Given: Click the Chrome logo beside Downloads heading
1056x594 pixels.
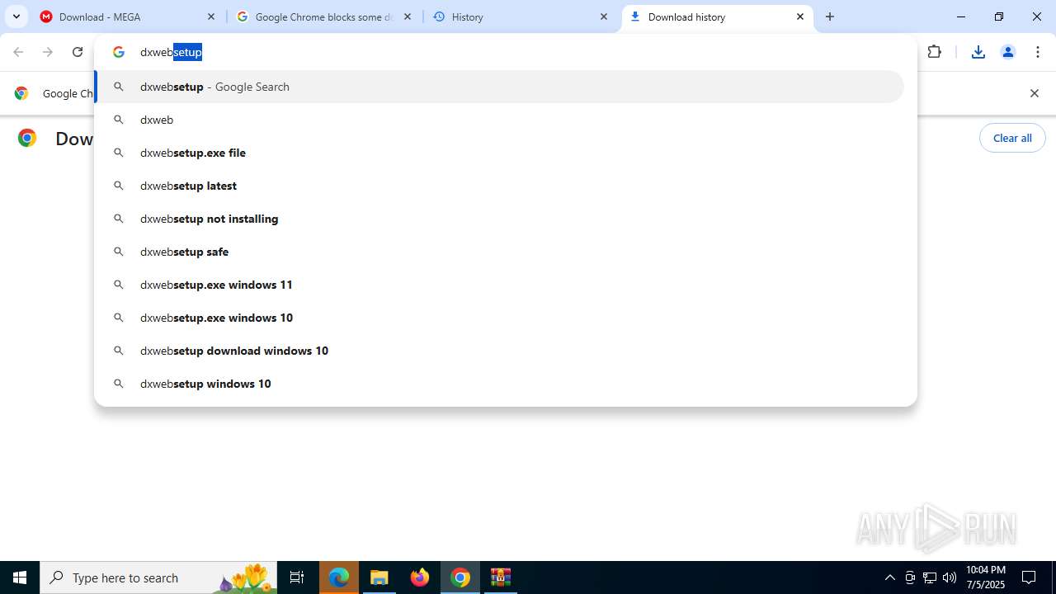Looking at the screenshot, I should (27, 138).
